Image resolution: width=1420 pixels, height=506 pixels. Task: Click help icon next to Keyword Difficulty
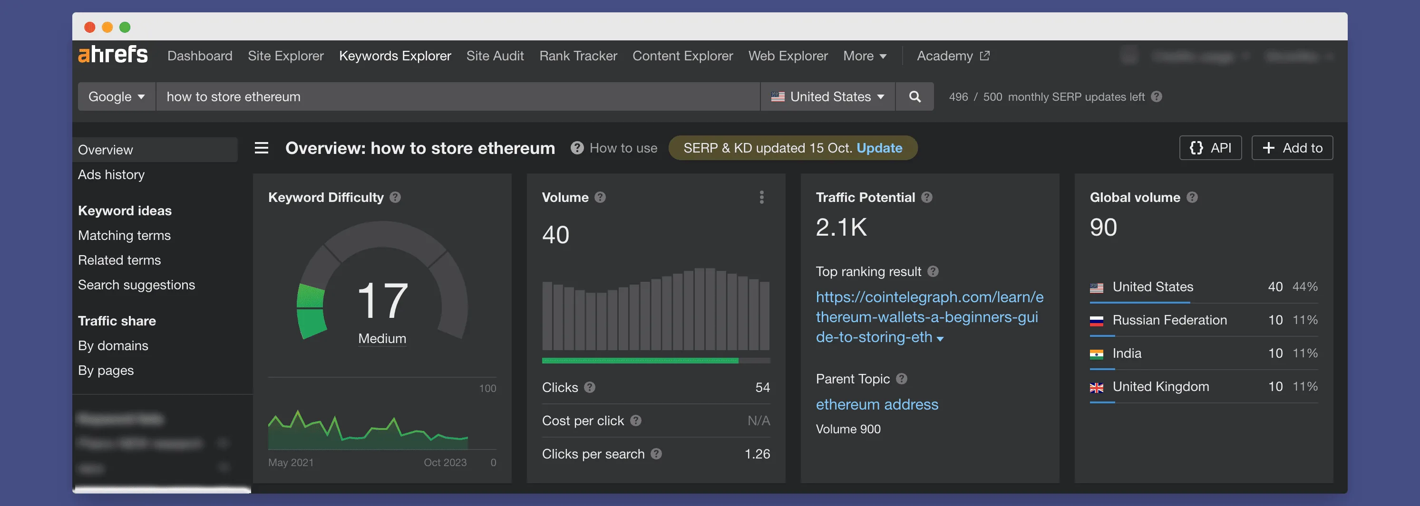395,197
